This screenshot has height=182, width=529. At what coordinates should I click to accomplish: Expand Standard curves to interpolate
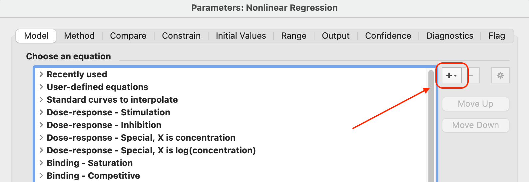coord(41,100)
